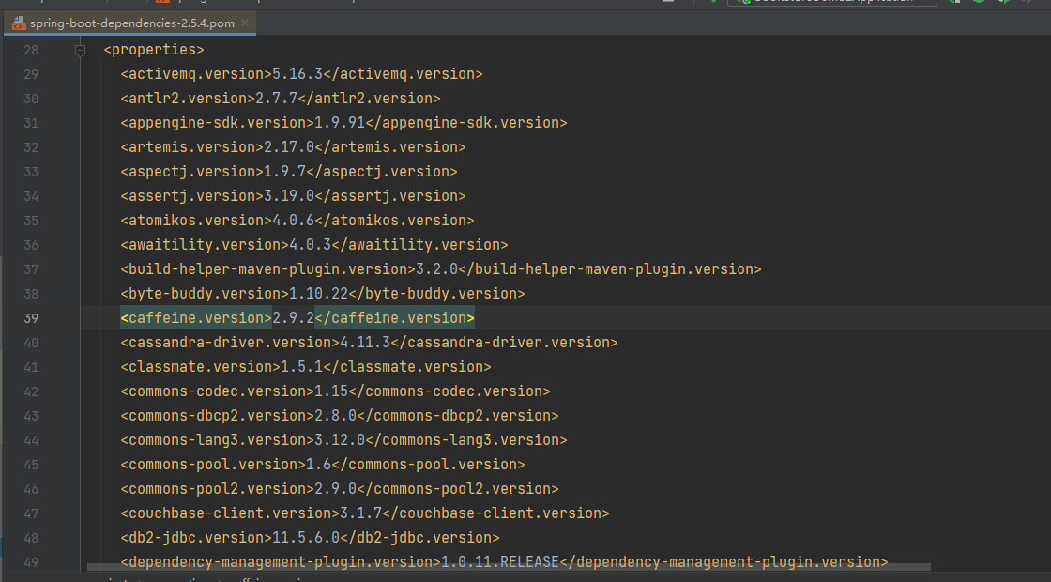Click the db2-jdbc.version value 11.5.6.0
The image size is (1051, 582).
tap(306, 538)
